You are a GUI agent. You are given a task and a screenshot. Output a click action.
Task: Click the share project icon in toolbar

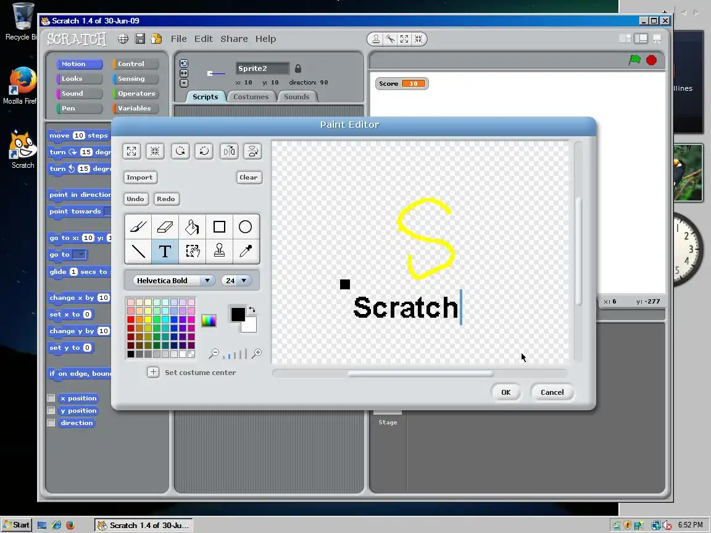156,39
